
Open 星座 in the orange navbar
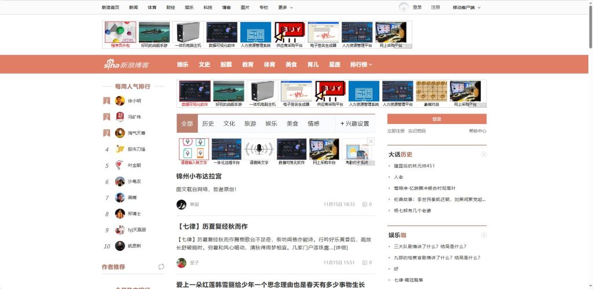click(335, 64)
